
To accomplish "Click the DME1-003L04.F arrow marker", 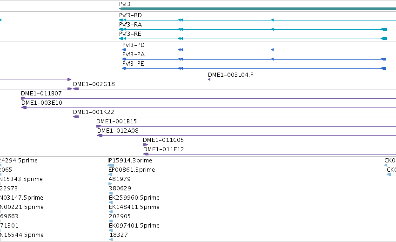I will 209,80.
